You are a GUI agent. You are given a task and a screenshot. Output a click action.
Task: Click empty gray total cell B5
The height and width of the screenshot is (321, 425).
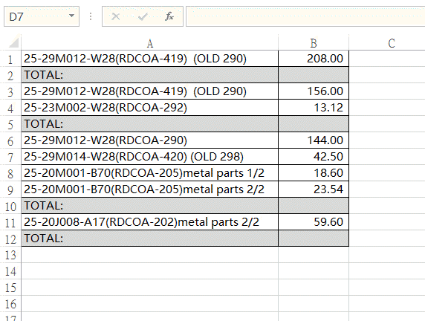314,124
